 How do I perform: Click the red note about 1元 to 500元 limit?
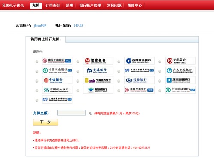point(117,113)
